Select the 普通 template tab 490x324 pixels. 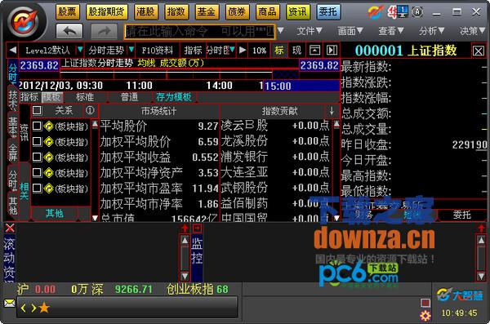click(x=129, y=97)
